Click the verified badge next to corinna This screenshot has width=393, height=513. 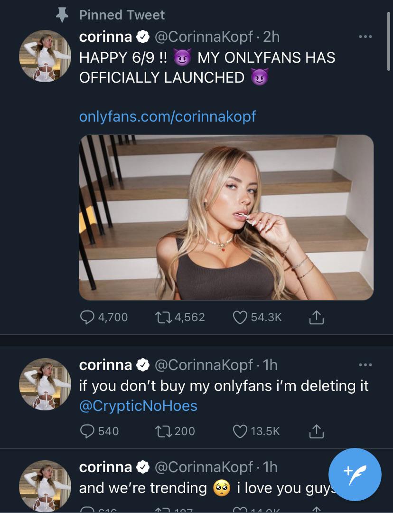[x=142, y=37]
